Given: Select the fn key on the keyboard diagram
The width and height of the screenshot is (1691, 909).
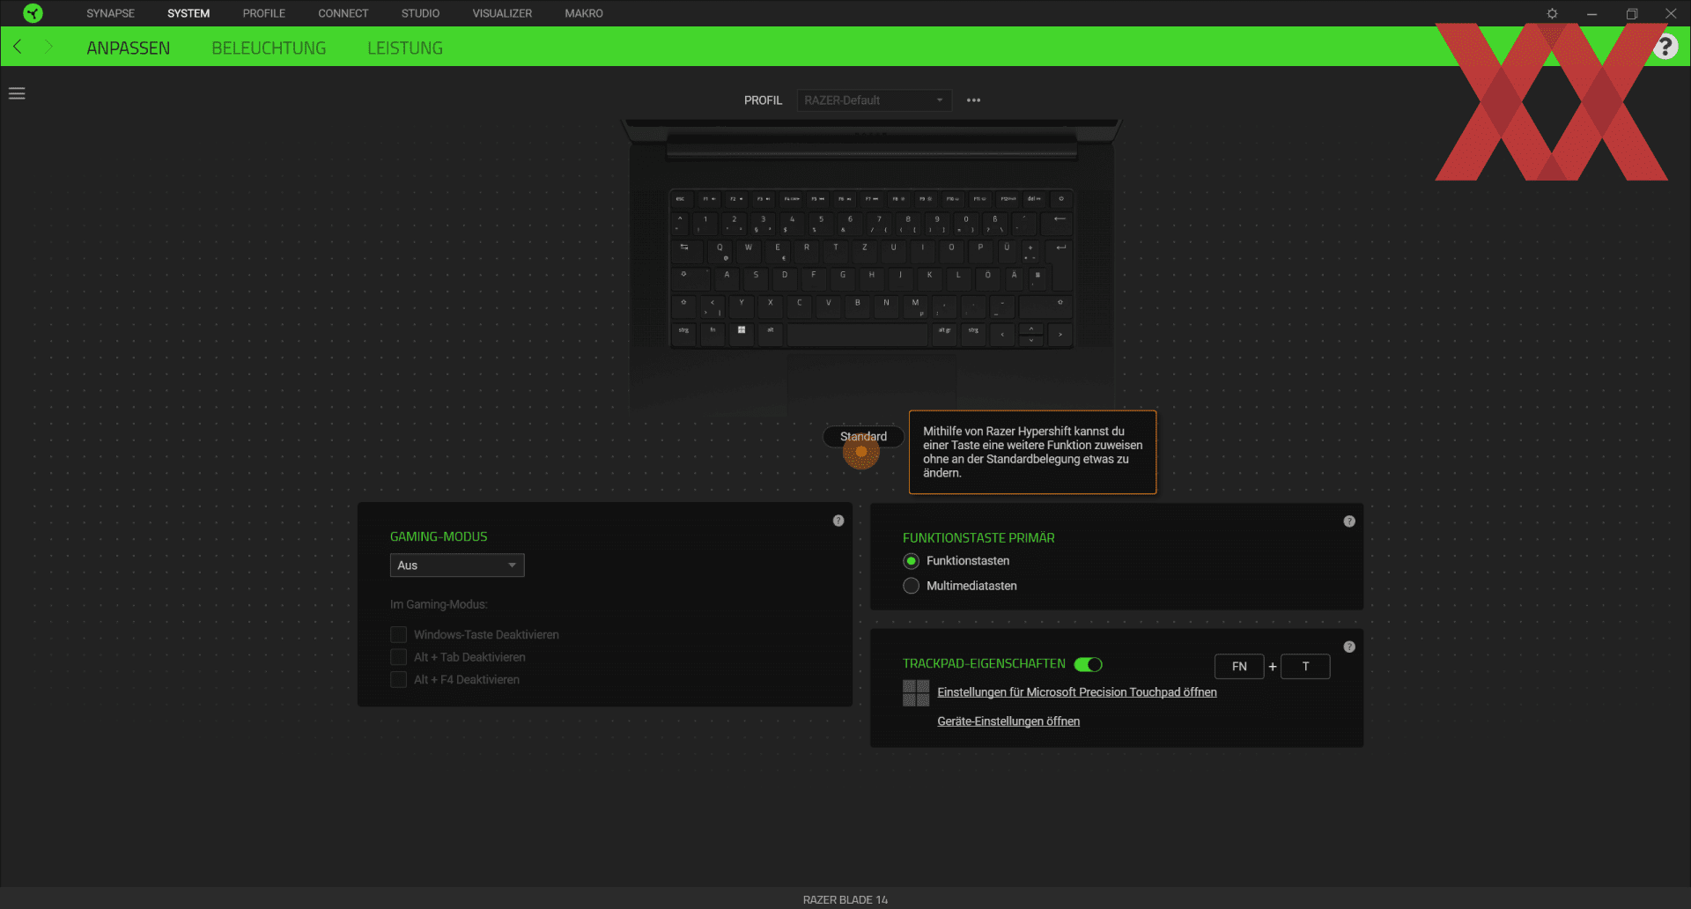Looking at the screenshot, I should [x=713, y=333].
